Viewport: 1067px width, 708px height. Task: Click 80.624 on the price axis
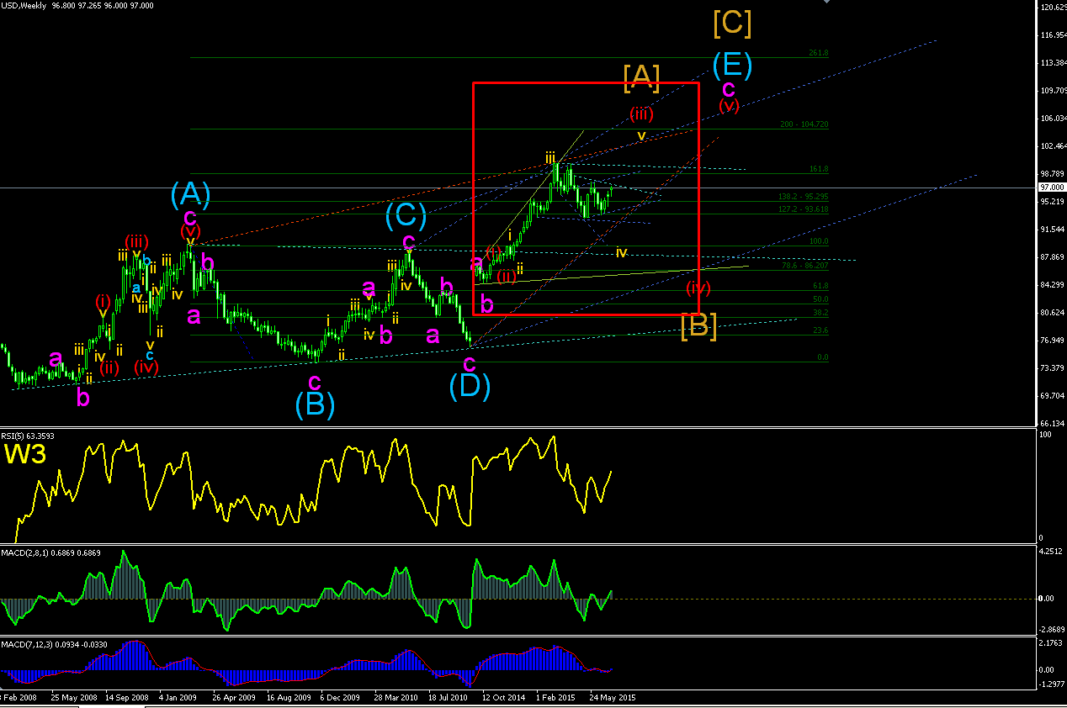tap(1052, 312)
